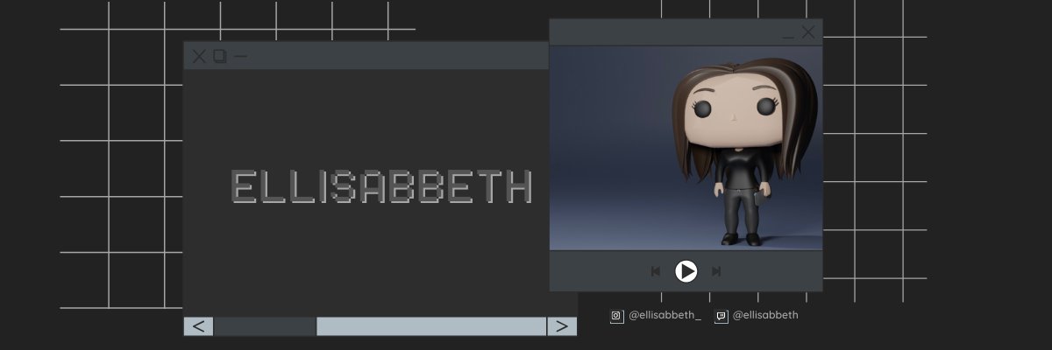Click the light scrollbar track area
Screen dimensions: 1052x350
(x=431, y=326)
